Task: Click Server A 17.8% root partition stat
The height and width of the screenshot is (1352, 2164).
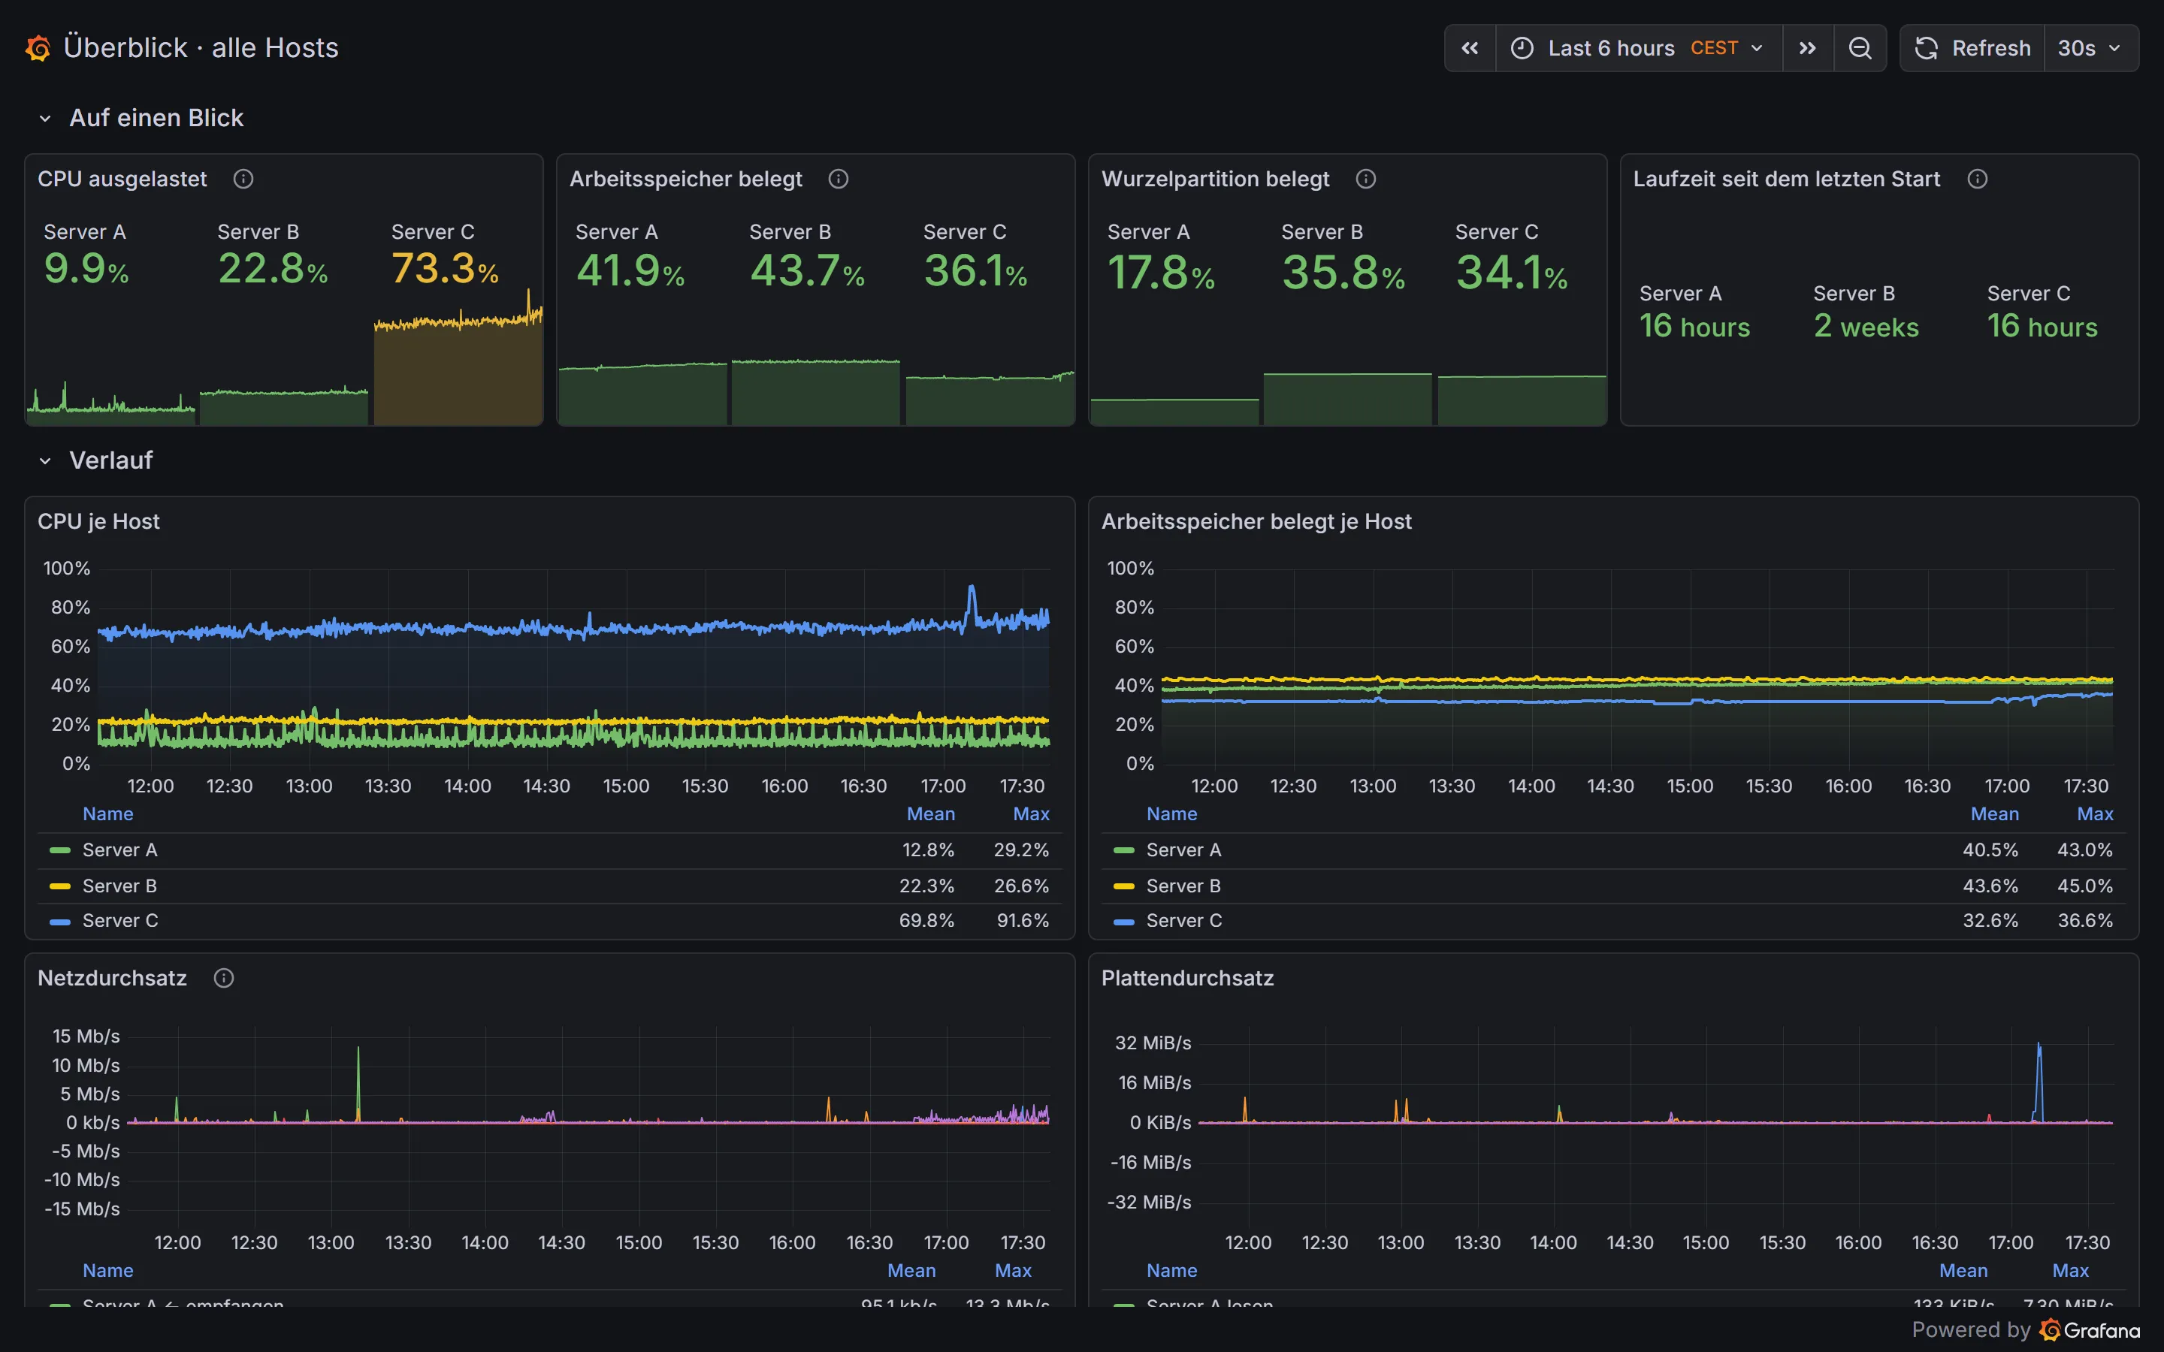Action: coord(1161,273)
